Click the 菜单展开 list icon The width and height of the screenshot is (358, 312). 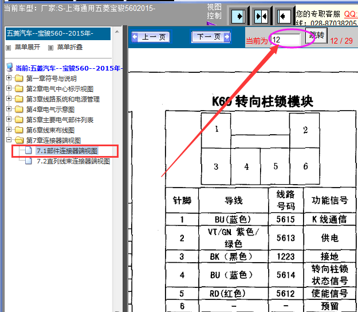click(x=9, y=48)
